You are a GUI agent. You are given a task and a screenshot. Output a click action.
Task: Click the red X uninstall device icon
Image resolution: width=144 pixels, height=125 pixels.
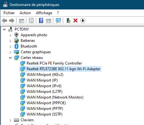(75, 20)
